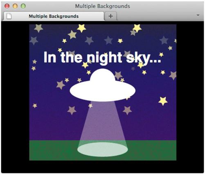Click the Multiple Backgrounds window title text
Screen dimensions: 205x174
click(102, 6)
